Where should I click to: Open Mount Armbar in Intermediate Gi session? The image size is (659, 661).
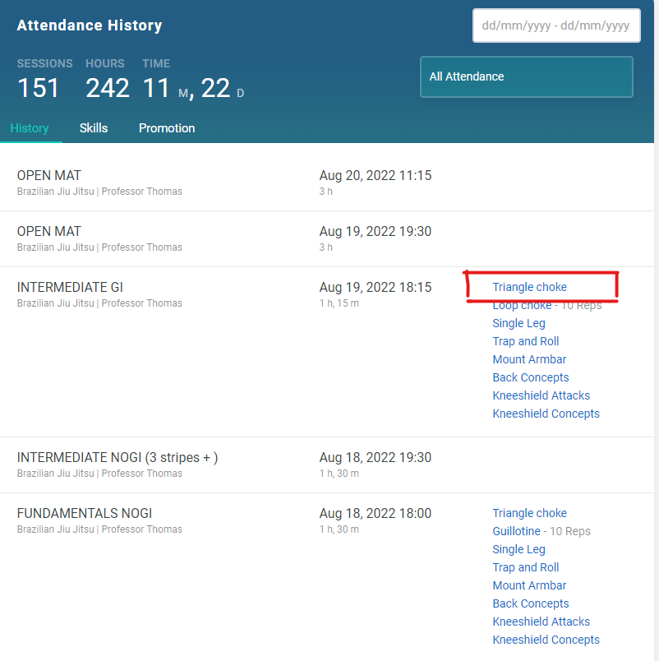(530, 359)
